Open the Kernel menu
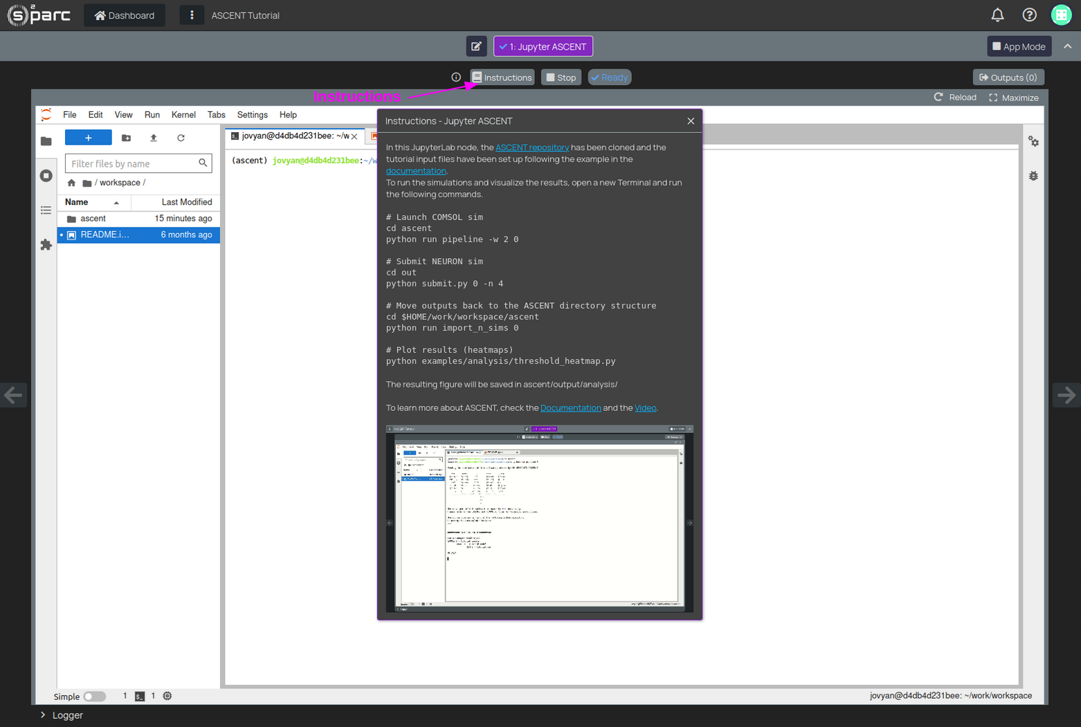 [x=183, y=115]
